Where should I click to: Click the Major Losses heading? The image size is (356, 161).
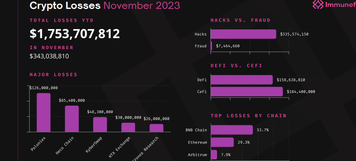pyautogui.click(x=54, y=74)
